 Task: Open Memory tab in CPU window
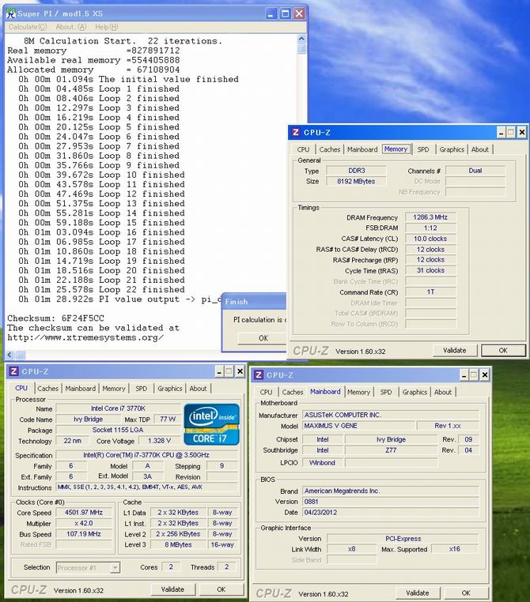(114, 389)
